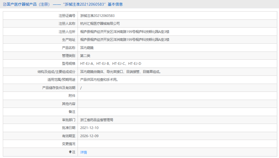Click the slash value for storage conditions
The image size is (279, 158).
(x=81, y=88)
